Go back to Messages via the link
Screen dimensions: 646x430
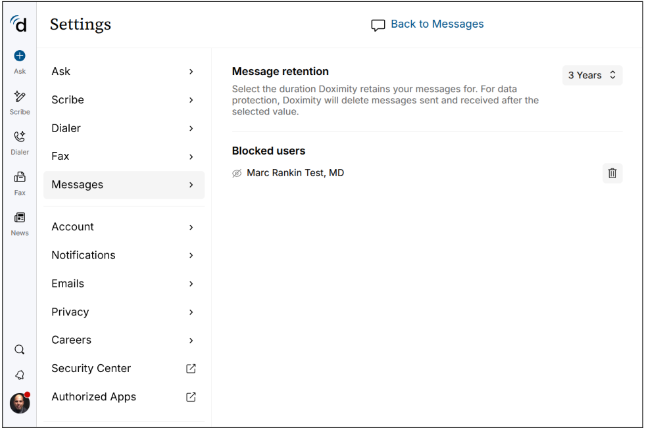[x=437, y=24]
